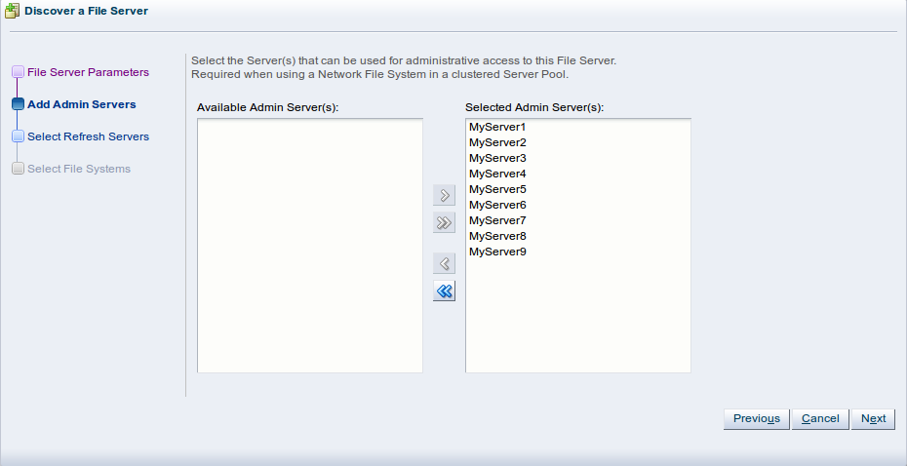The width and height of the screenshot is (907, 466).
Task: Click the move selected right arrow icon
Action: (445, 195)
